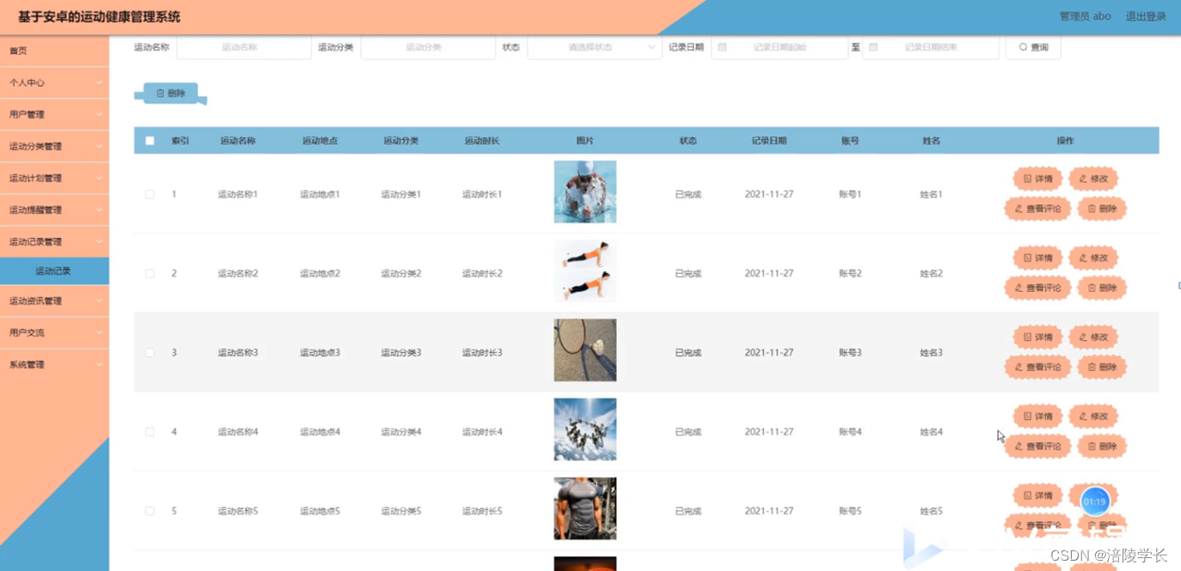1181x571 pixels.
Task: Open the 请选择状态 status dropdown
Action: [x=593, y=47]
